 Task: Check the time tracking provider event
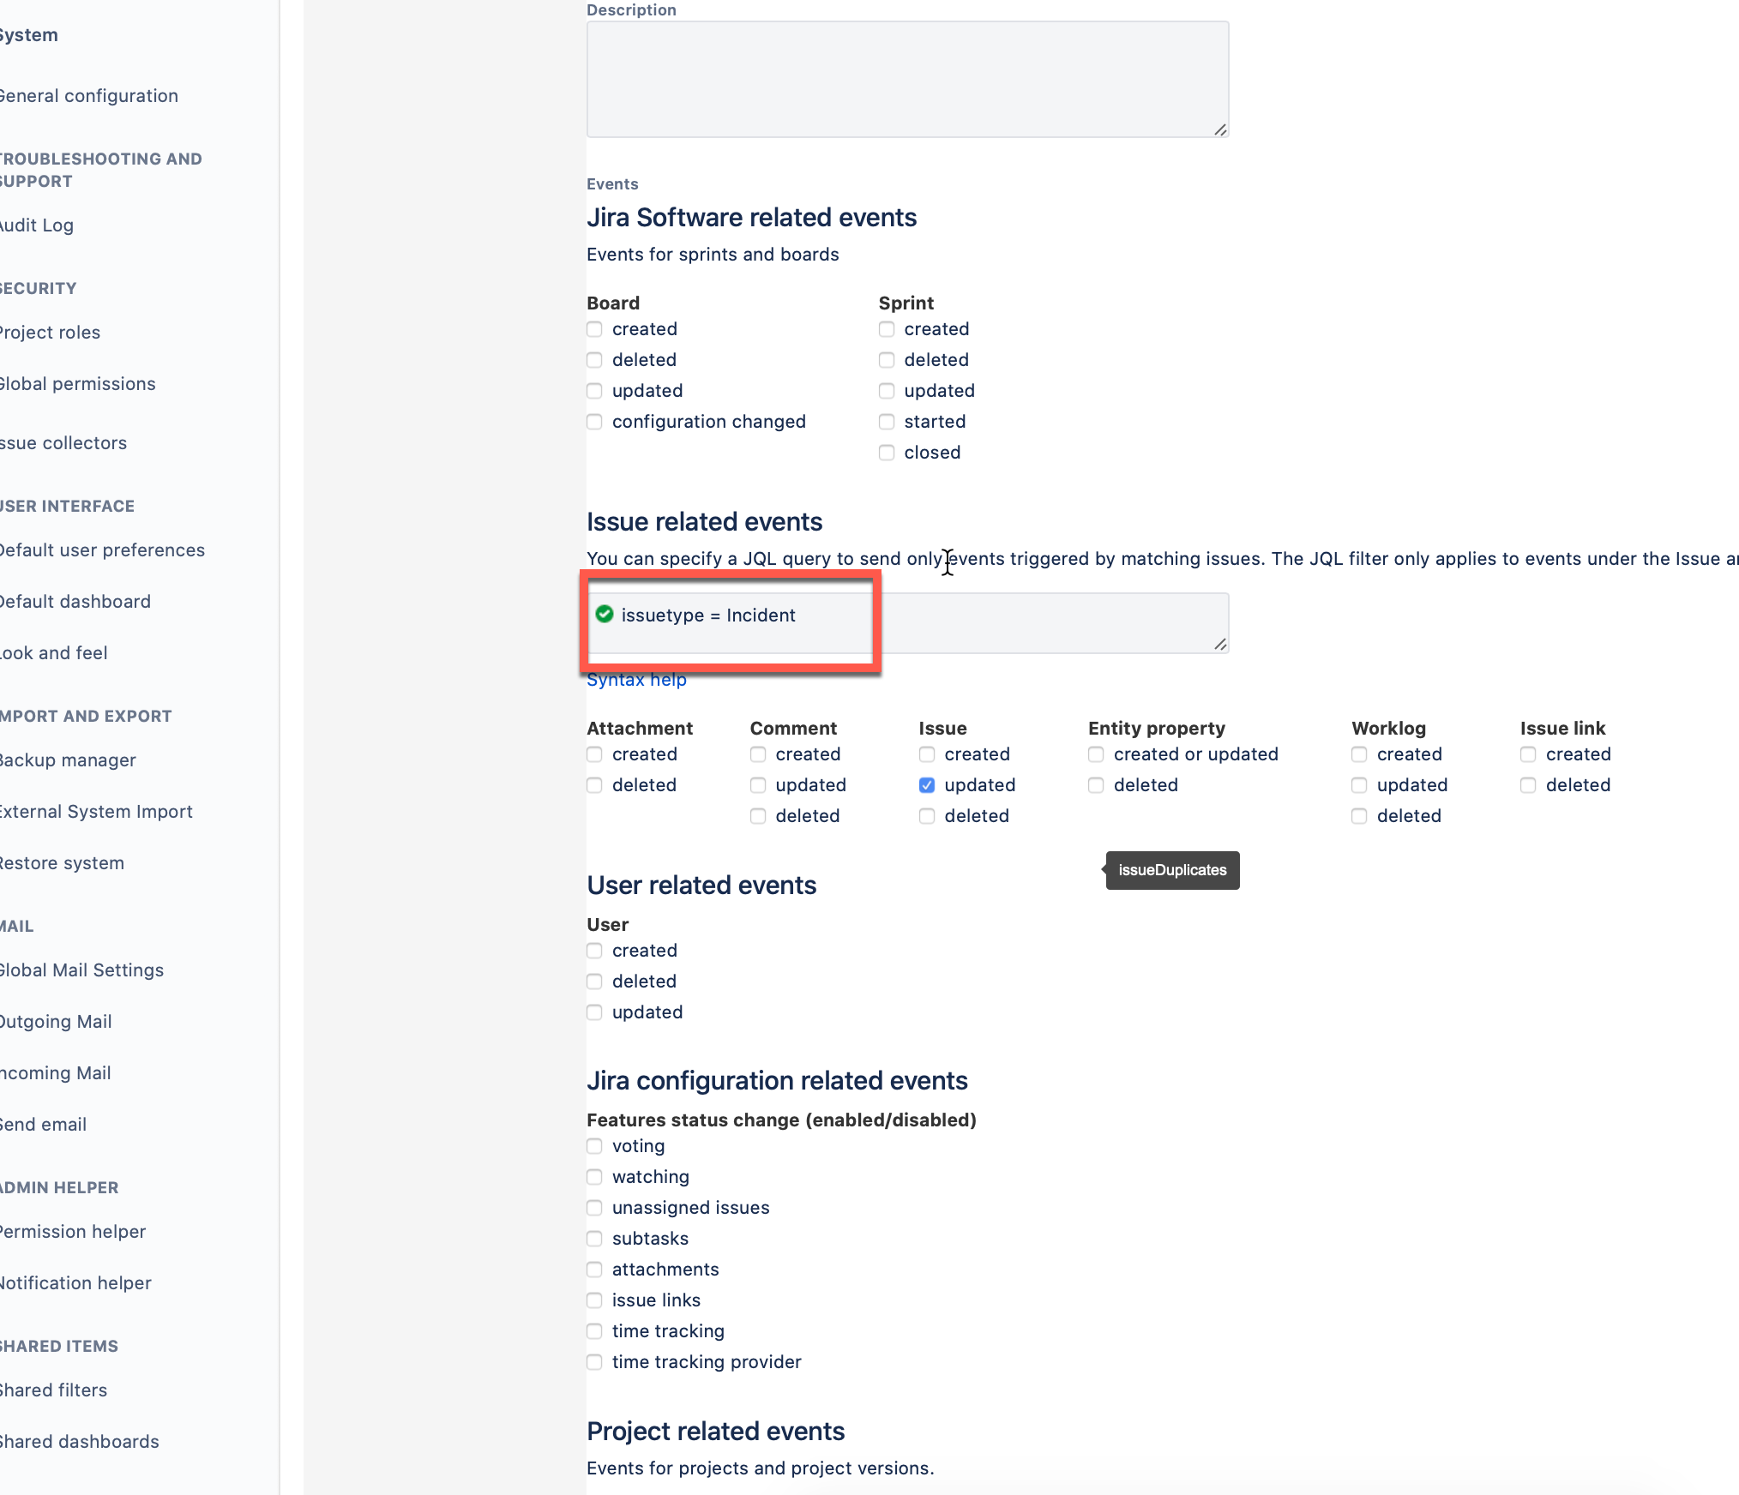[594, 1361]
